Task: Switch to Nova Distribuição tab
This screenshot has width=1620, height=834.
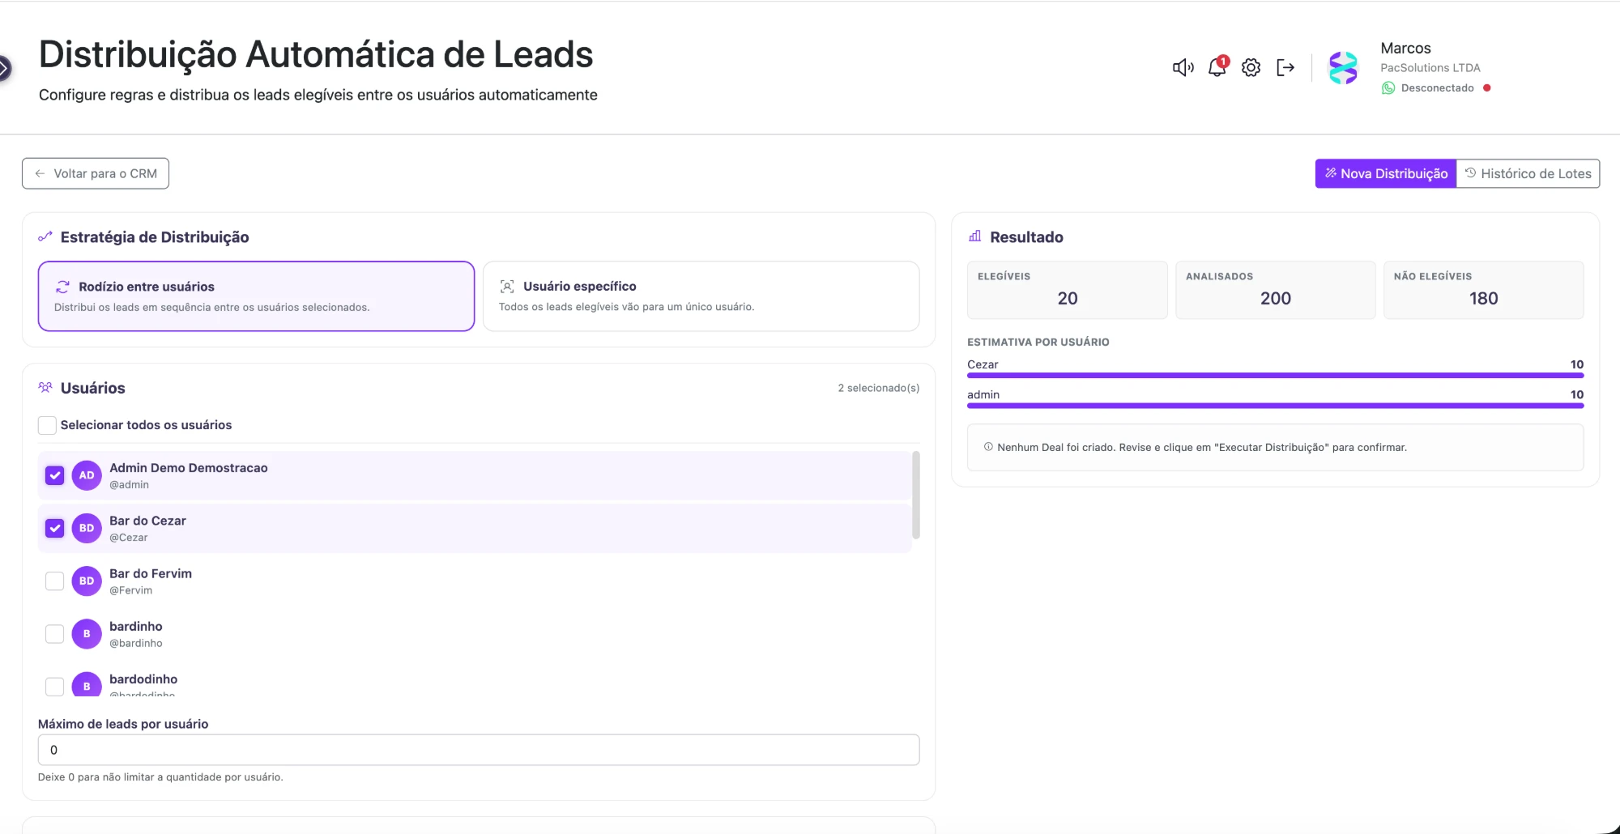Action: click(1386, 173)
